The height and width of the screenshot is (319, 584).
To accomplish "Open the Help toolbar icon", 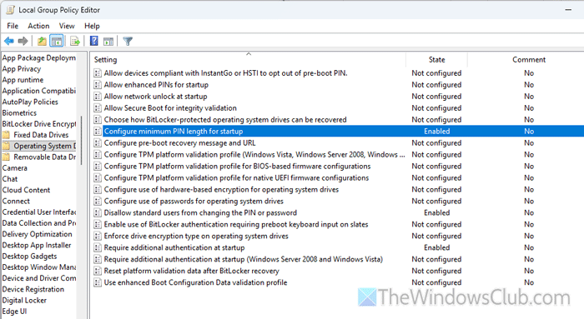I will click(93, 41).
